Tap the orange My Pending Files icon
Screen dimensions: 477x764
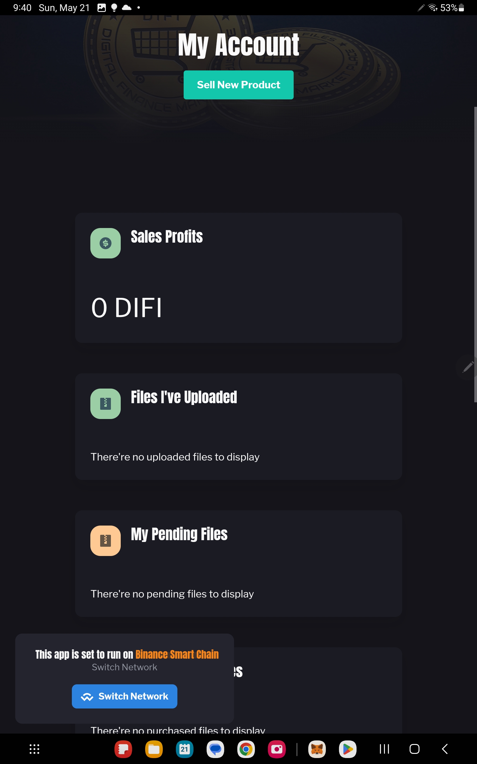click(105, 541)
